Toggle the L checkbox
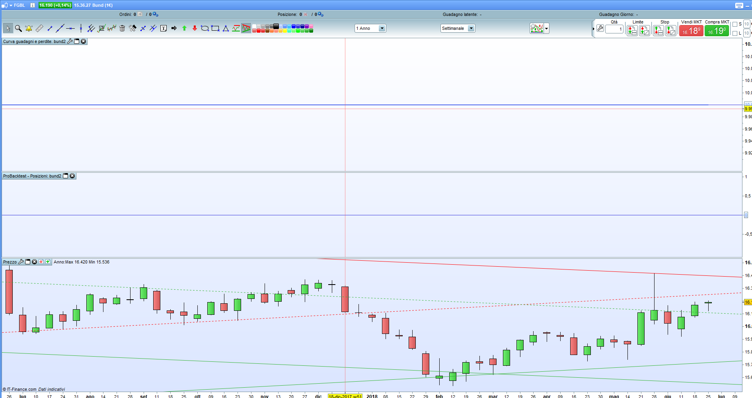This screenshot has width=752, height=398. 735,33
